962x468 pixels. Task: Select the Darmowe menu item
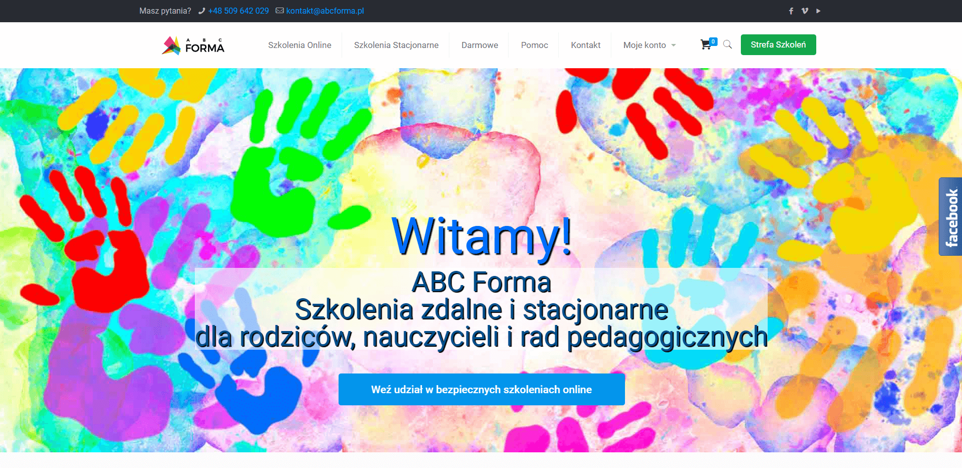click(x=480, y=45)
